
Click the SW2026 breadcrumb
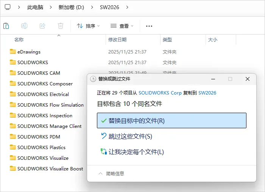pos(109,7)
